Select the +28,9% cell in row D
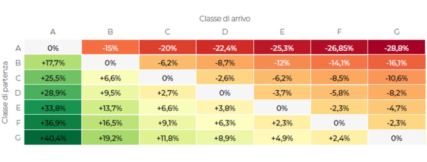This screenshot has height=162, width=427. [53, 93]
